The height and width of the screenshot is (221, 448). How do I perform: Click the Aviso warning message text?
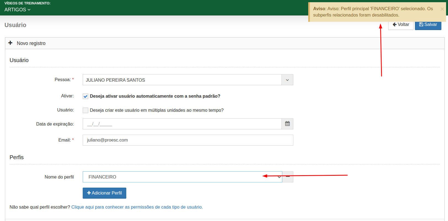click(x=373, y=12)
